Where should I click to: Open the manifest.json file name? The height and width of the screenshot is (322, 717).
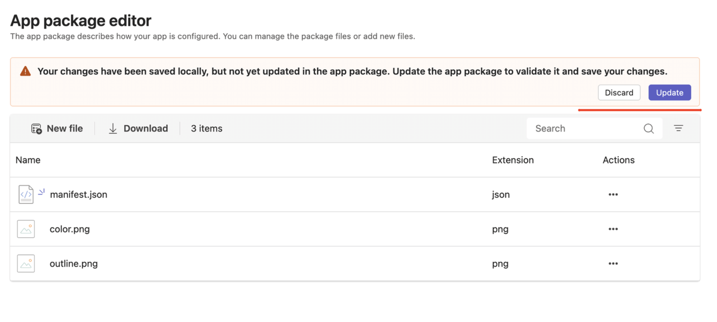[x=78, y=195]
